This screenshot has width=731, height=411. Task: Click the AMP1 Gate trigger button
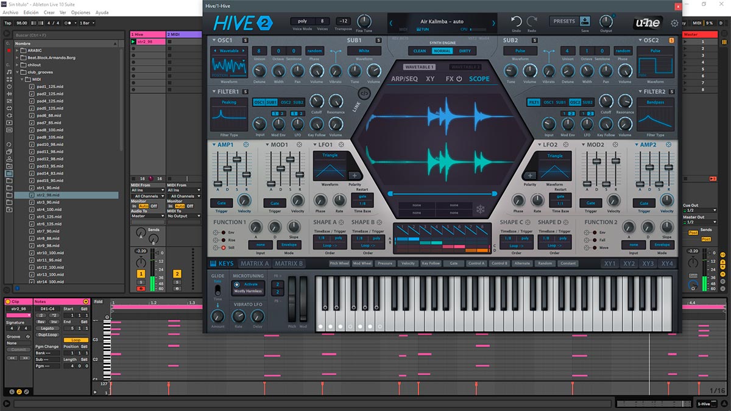point(221,203)
